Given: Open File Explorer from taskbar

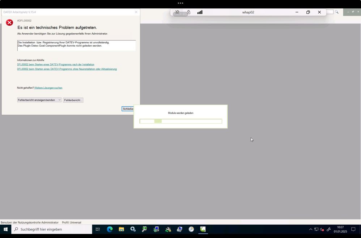Looking at the screenshot, I should coord(121,229).
